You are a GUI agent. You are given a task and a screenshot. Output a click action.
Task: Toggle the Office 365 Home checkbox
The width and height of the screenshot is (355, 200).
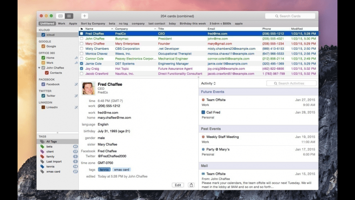click(43, 58)
